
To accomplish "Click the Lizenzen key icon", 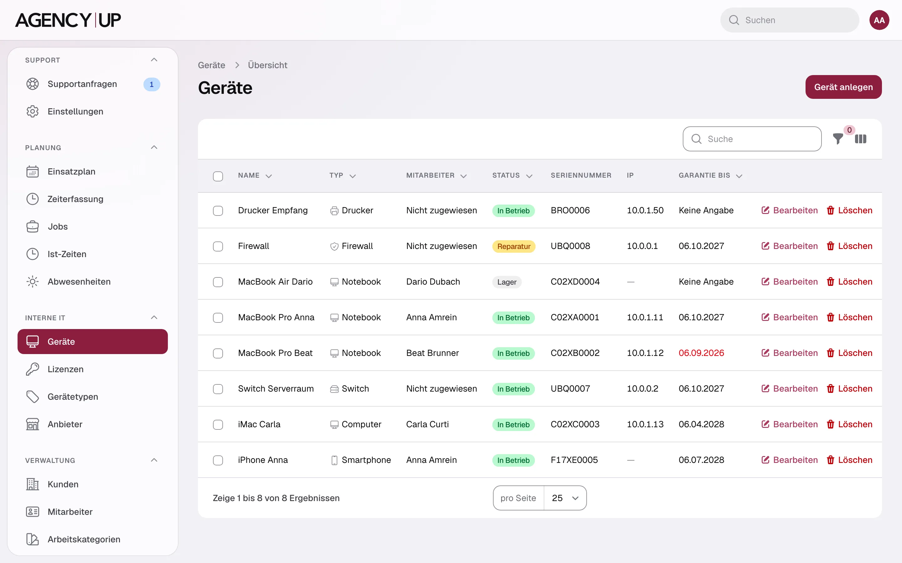I will coord(33,369).
